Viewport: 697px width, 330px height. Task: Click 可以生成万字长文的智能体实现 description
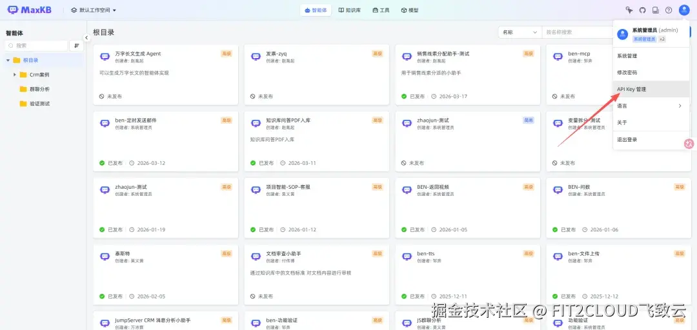pyautogui.click(x=134, y=73)
